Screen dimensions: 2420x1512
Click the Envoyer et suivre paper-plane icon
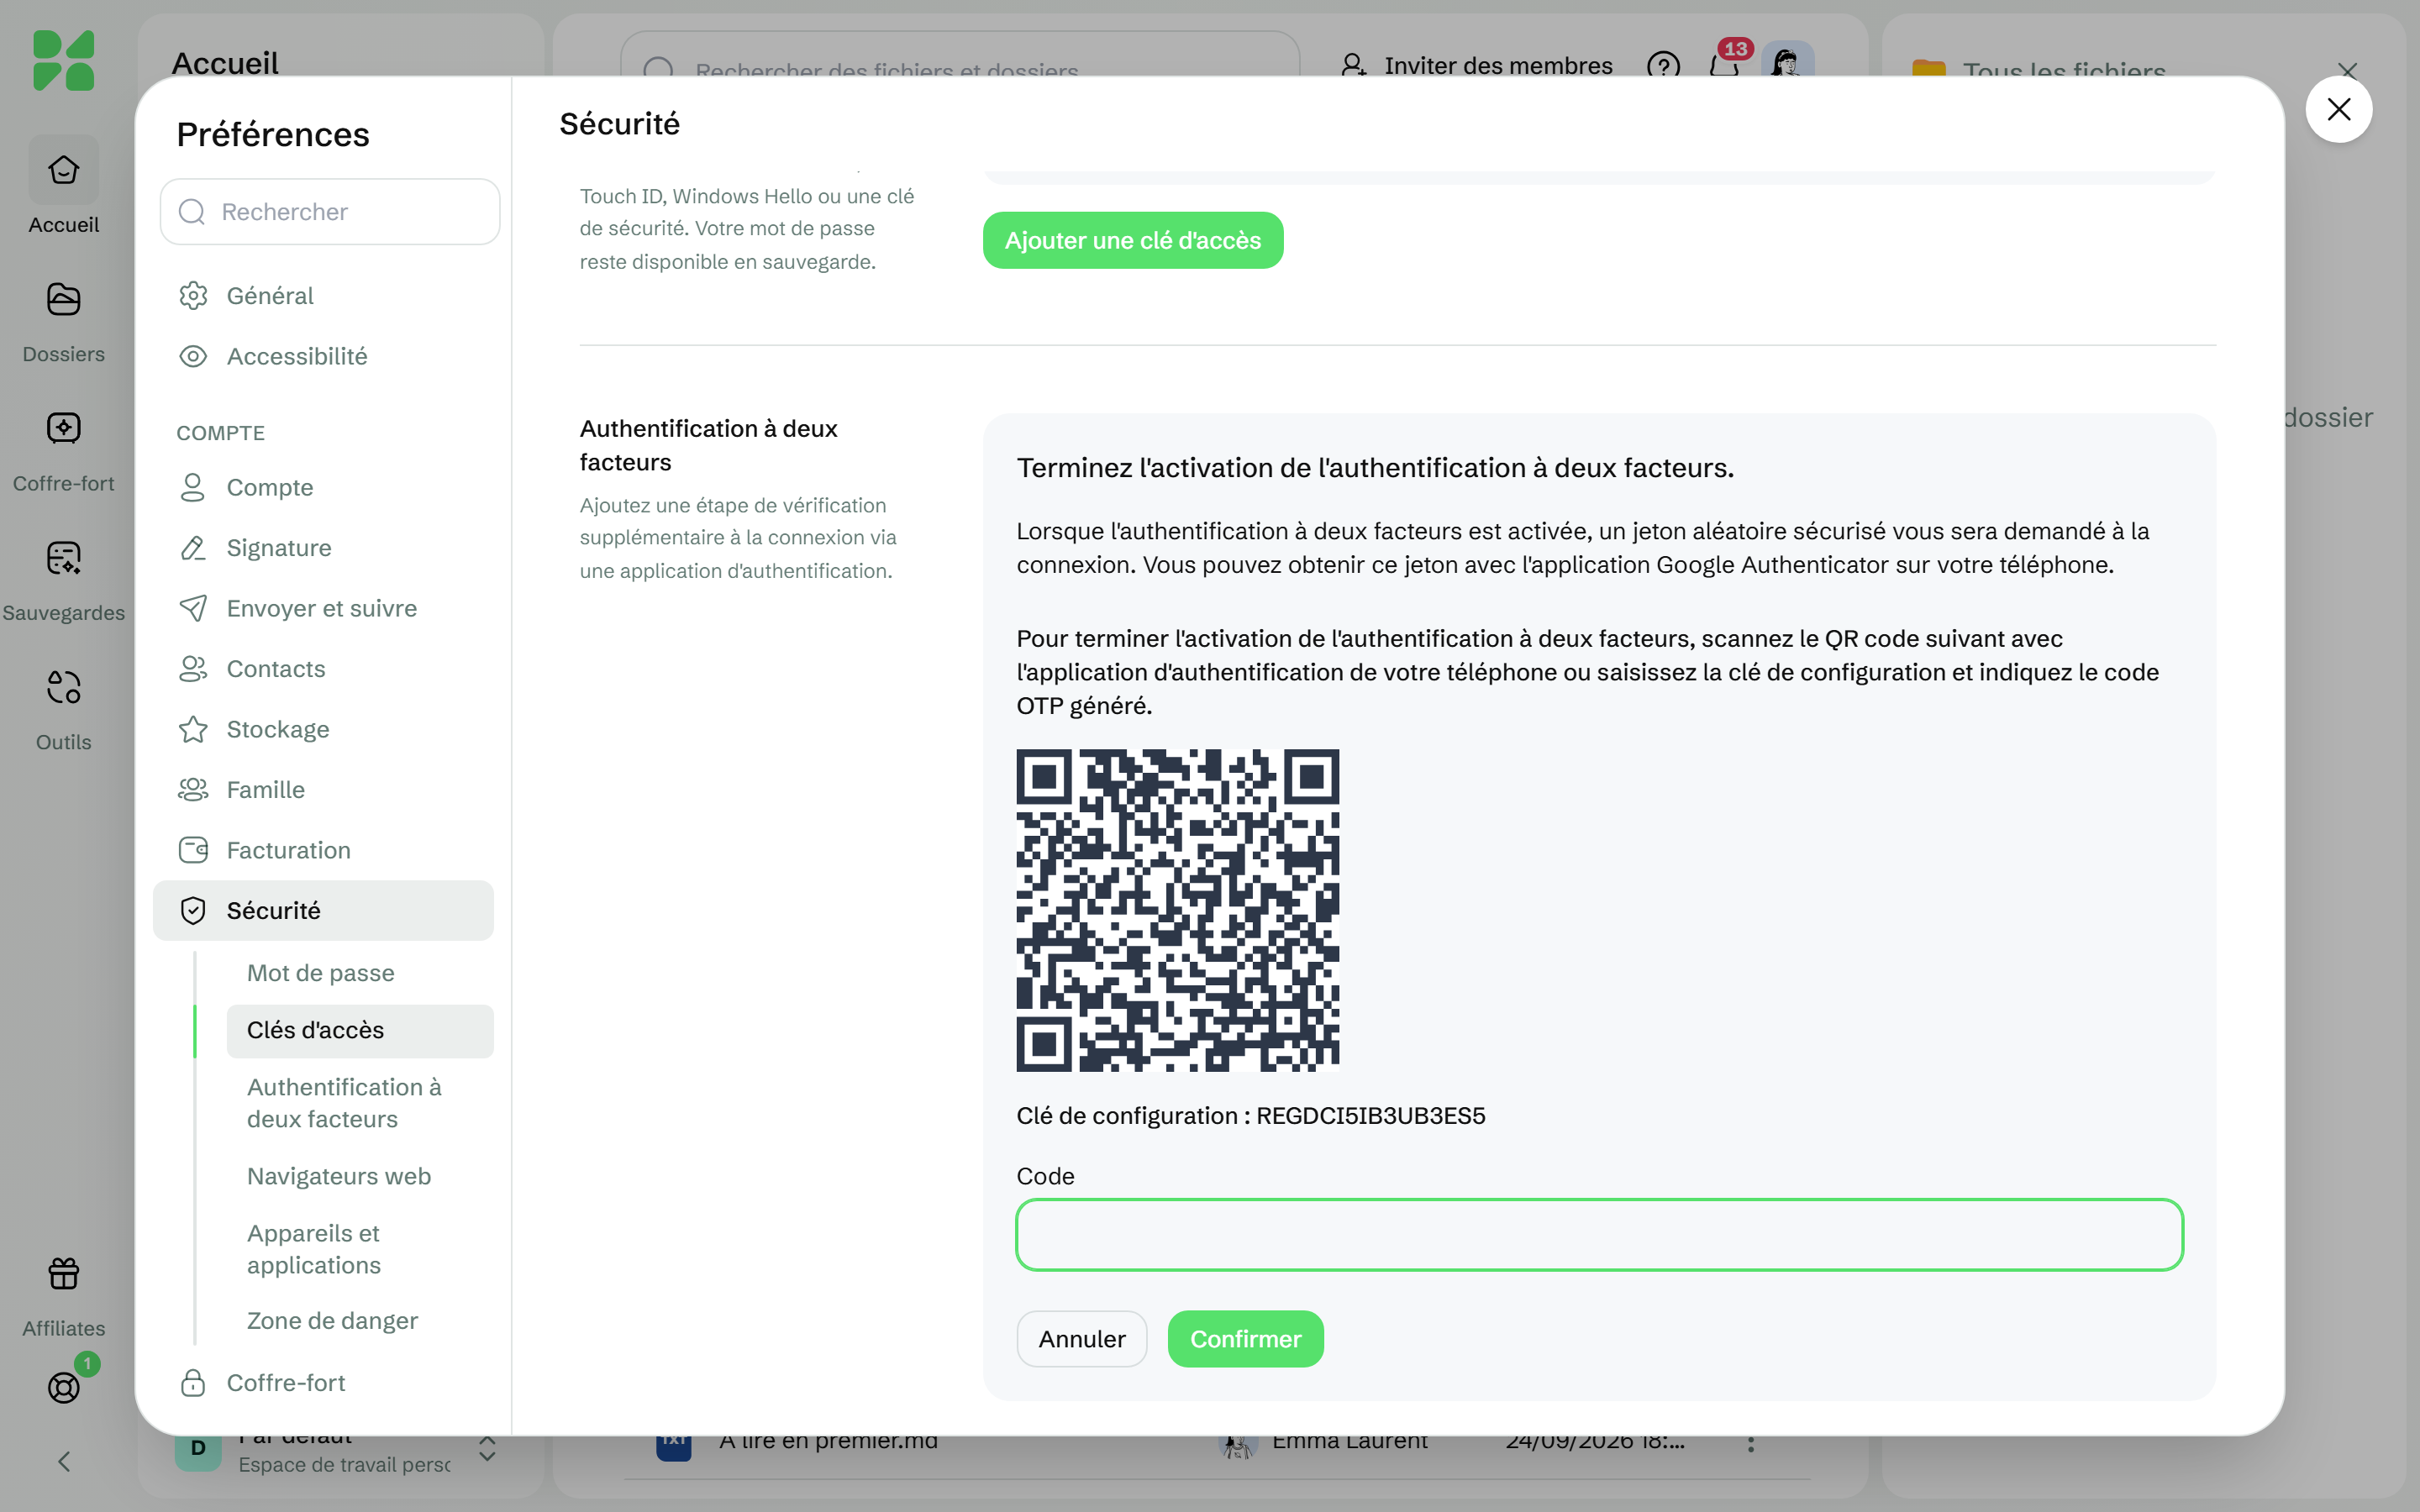[x=193, y=608]
